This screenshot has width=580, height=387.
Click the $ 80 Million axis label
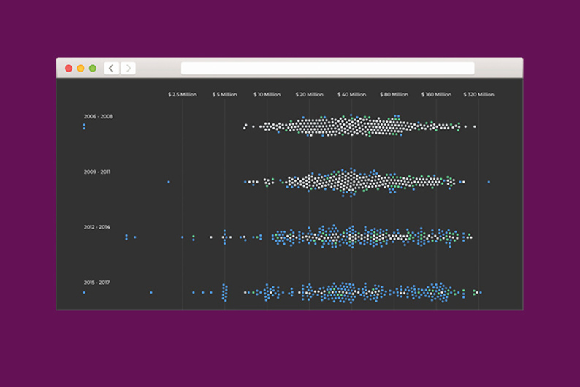point(394,94)
